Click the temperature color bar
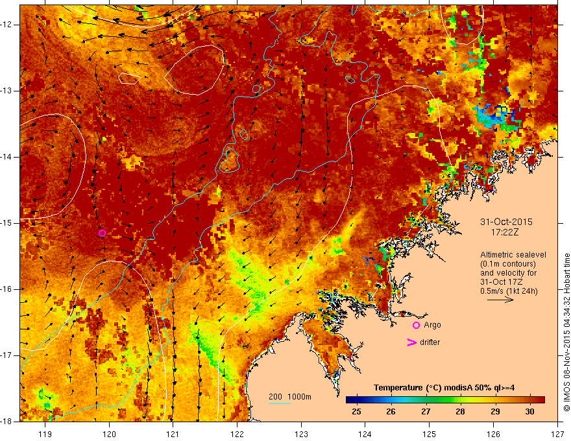571x441 pixels. (445, 400)
